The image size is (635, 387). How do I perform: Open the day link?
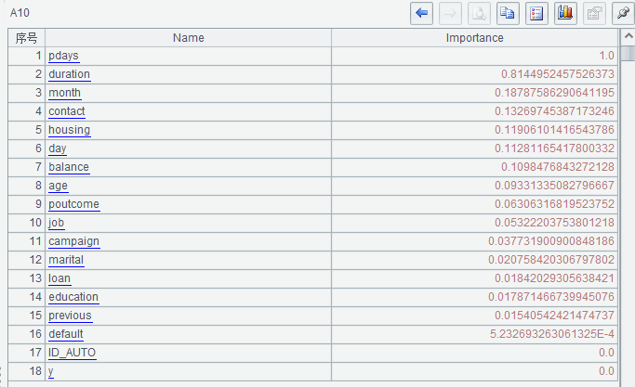(57, 148)
